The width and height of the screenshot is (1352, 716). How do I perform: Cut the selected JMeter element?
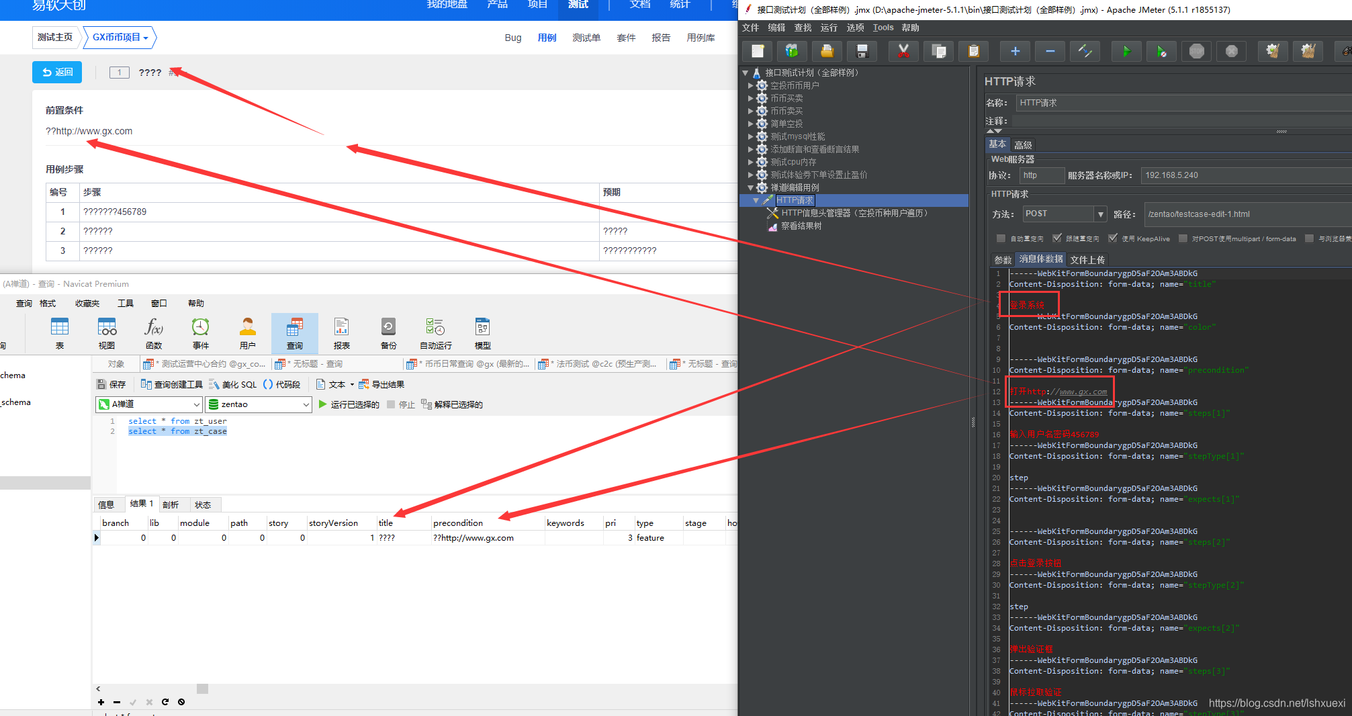pyautogui.click(x=904, y=51)
